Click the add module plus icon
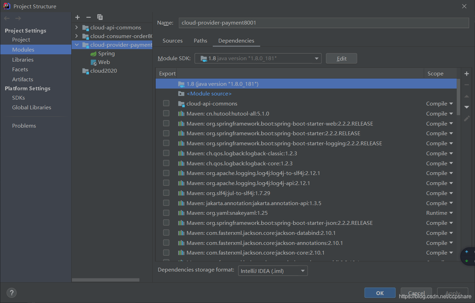475x303 pixels. coord(77,17)
